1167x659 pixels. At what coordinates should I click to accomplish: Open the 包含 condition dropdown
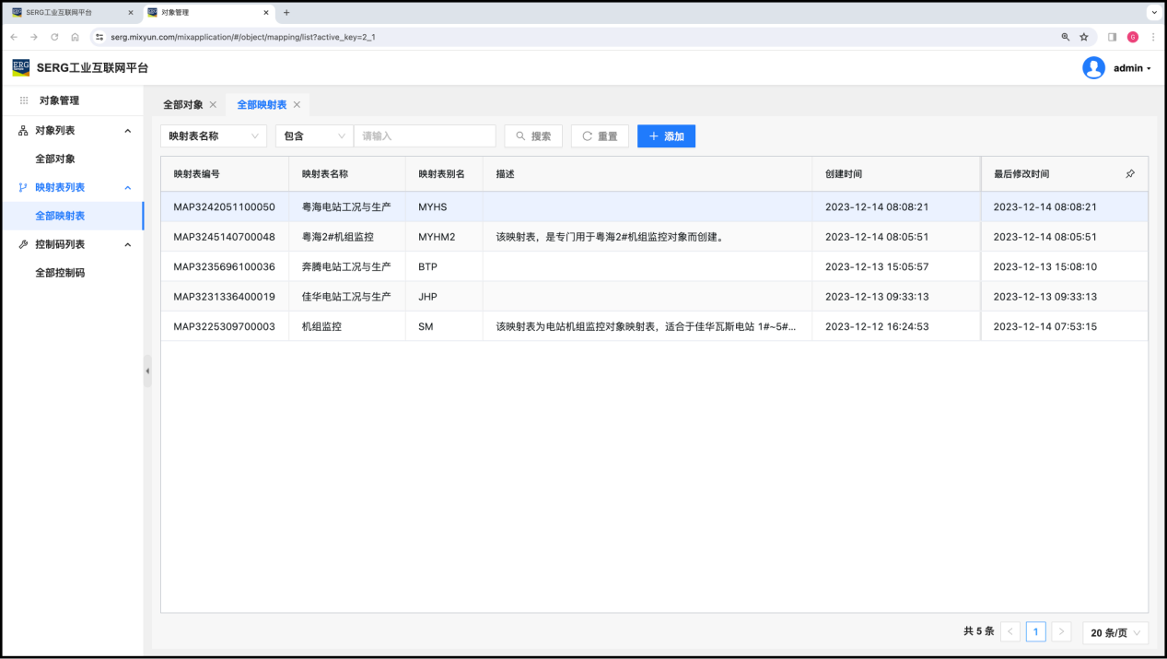[x=314, y=136]
